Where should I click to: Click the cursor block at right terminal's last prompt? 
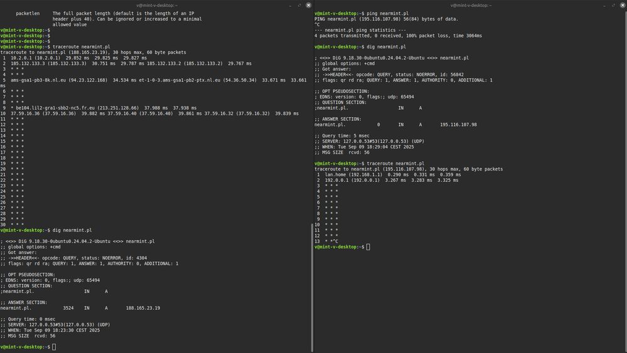(368, 247)
